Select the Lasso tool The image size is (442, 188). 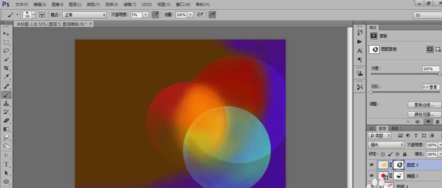click(6, 51)
